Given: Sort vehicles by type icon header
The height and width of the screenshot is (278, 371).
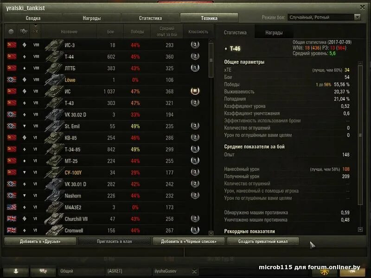Looking at the screenshot, I should tap(24, 32).
